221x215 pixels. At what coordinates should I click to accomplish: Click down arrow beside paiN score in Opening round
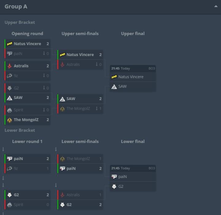(44, 53)
